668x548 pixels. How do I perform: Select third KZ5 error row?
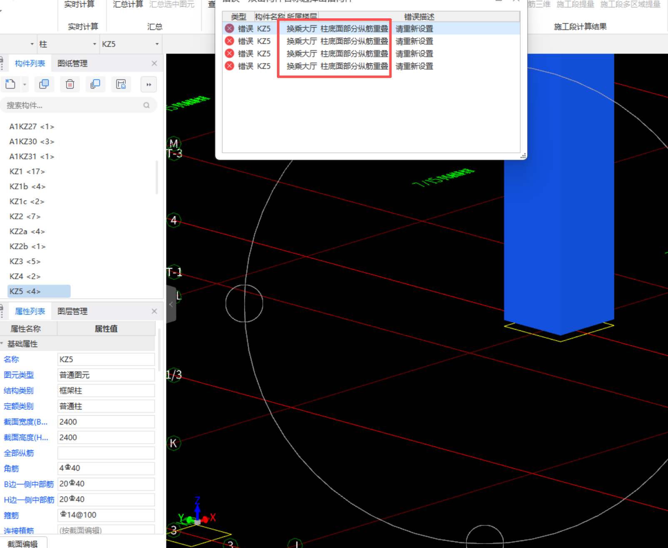click(x=371, y=54)
